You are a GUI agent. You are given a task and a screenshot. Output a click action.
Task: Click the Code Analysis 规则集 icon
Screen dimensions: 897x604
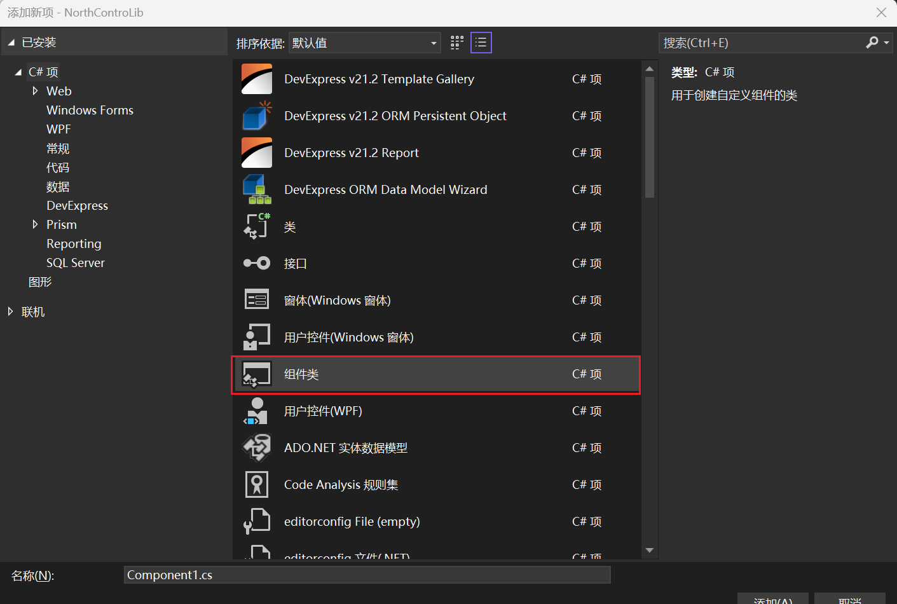click(x=257, y=484)
